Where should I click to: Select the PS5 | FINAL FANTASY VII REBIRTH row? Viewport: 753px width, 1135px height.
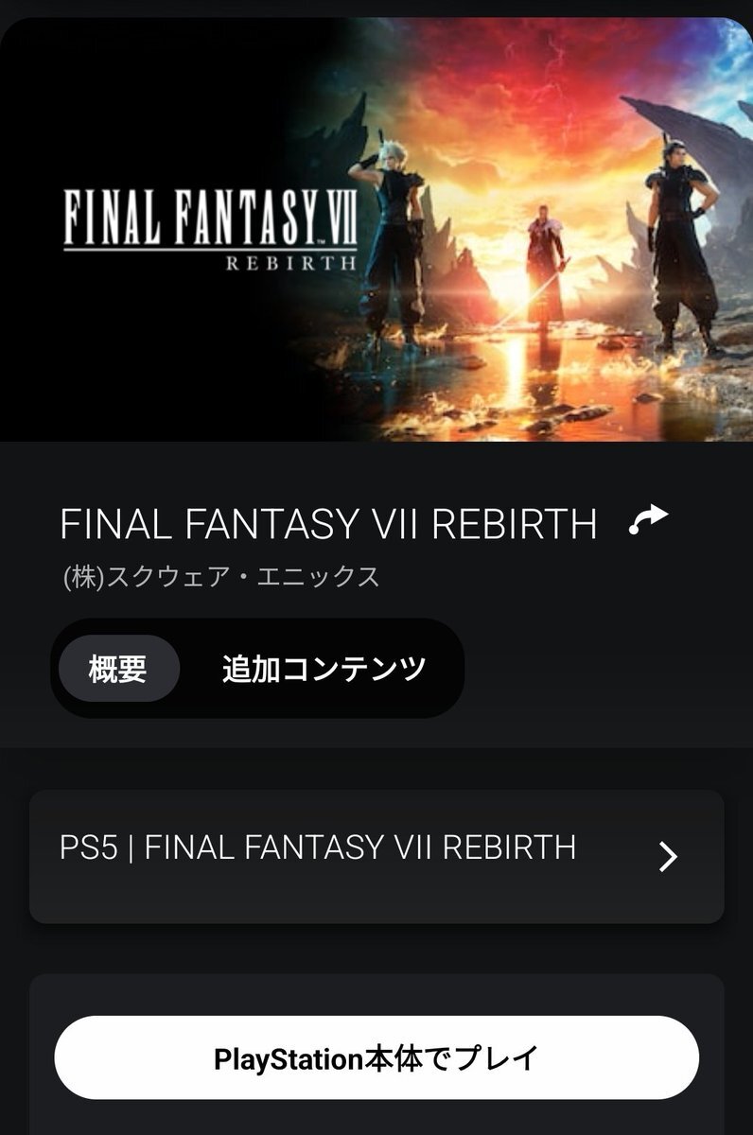coord(376,857)
